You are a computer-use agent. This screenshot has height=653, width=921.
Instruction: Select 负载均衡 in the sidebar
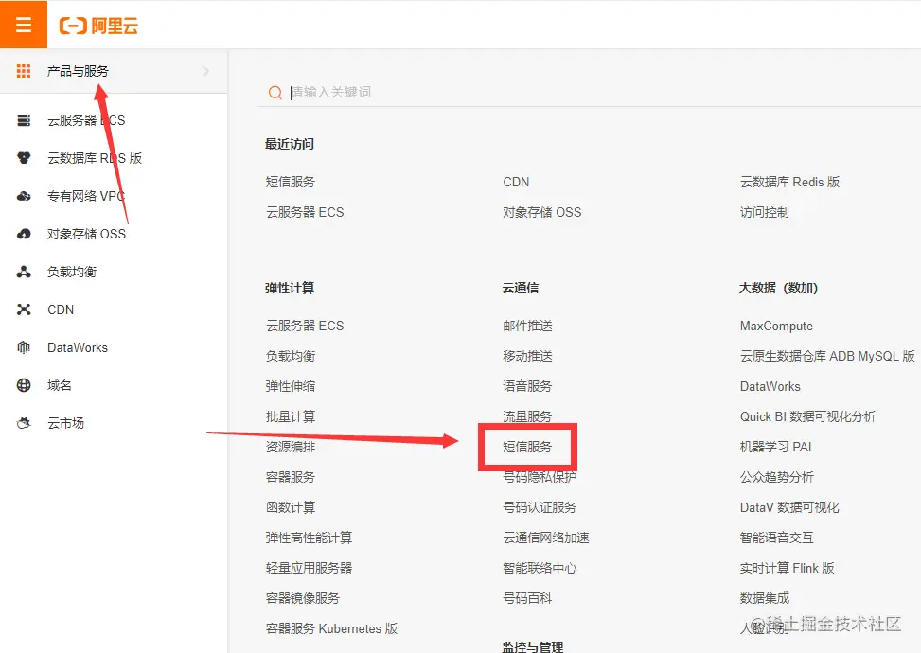(x=72, y=272)
